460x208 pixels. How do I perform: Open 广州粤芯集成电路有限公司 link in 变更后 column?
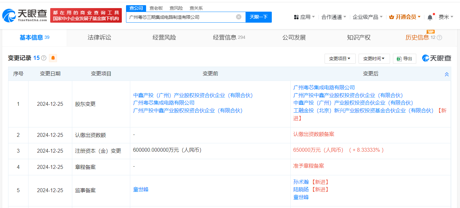[324, 87]
